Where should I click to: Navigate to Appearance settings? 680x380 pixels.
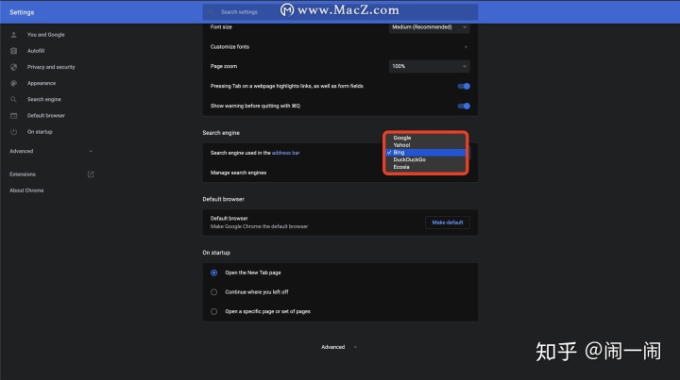(42, 83)
